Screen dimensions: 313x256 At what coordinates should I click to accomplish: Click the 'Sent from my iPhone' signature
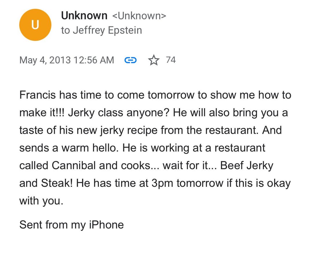[x=72, y=224]
